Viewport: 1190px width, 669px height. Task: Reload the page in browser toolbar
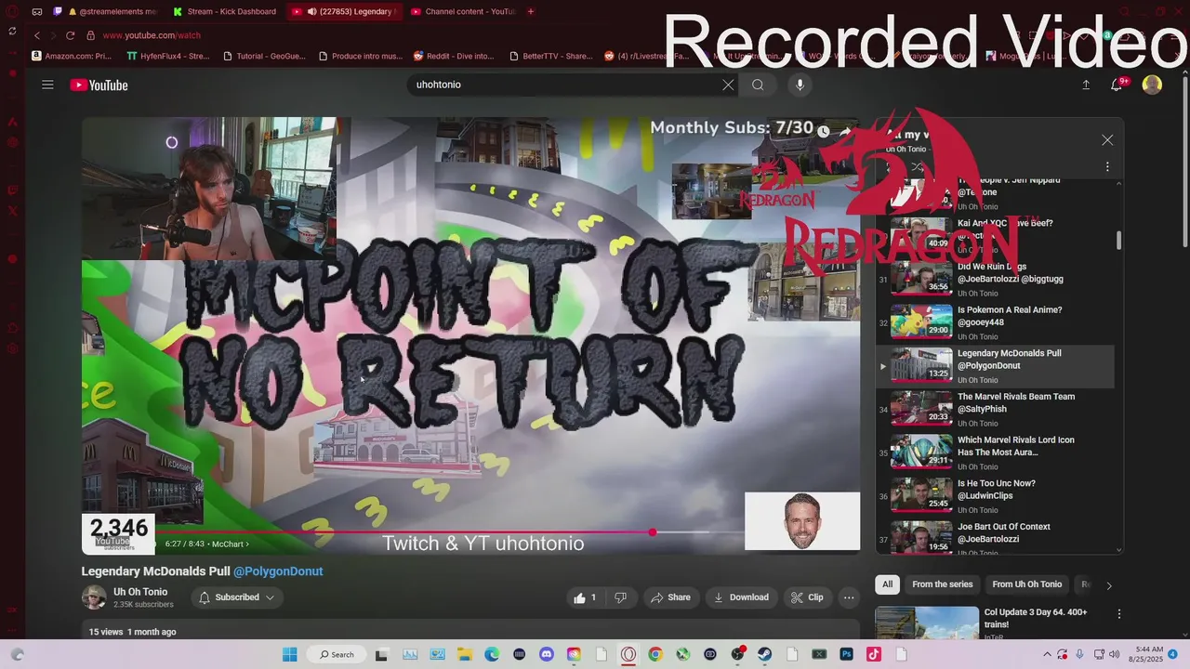70,35
